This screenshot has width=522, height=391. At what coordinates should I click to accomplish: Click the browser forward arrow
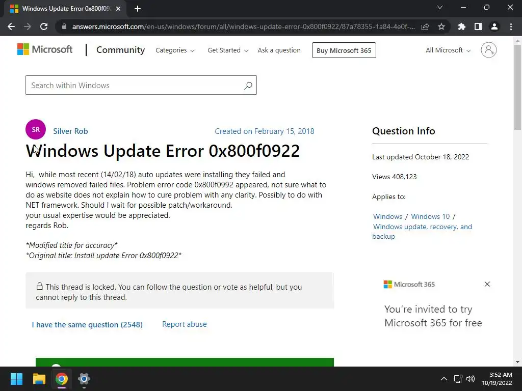28,26
